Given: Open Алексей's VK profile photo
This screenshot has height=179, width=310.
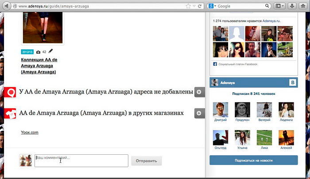Looking at the screenshot, I should click(286, 138).
